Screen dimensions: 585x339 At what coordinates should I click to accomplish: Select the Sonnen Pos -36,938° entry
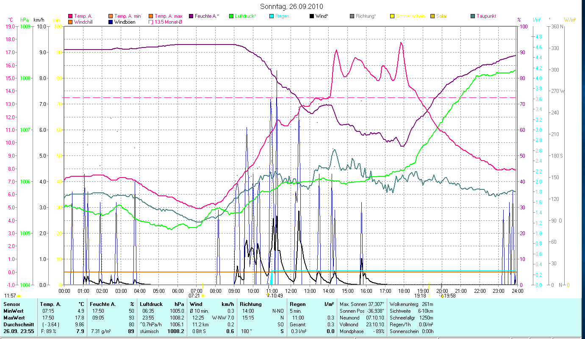coord(362,311)
